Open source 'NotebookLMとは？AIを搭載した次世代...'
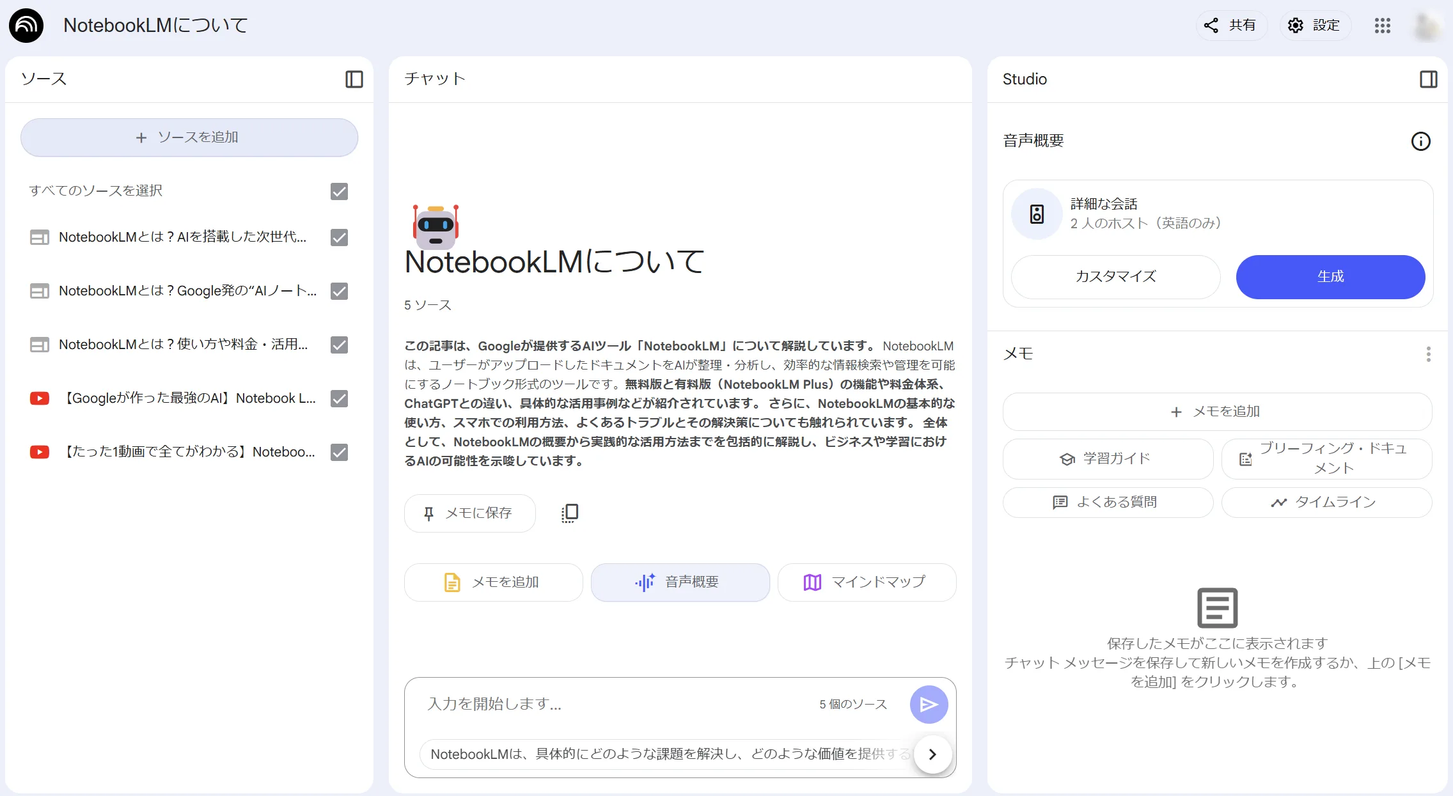 (183, 237)
